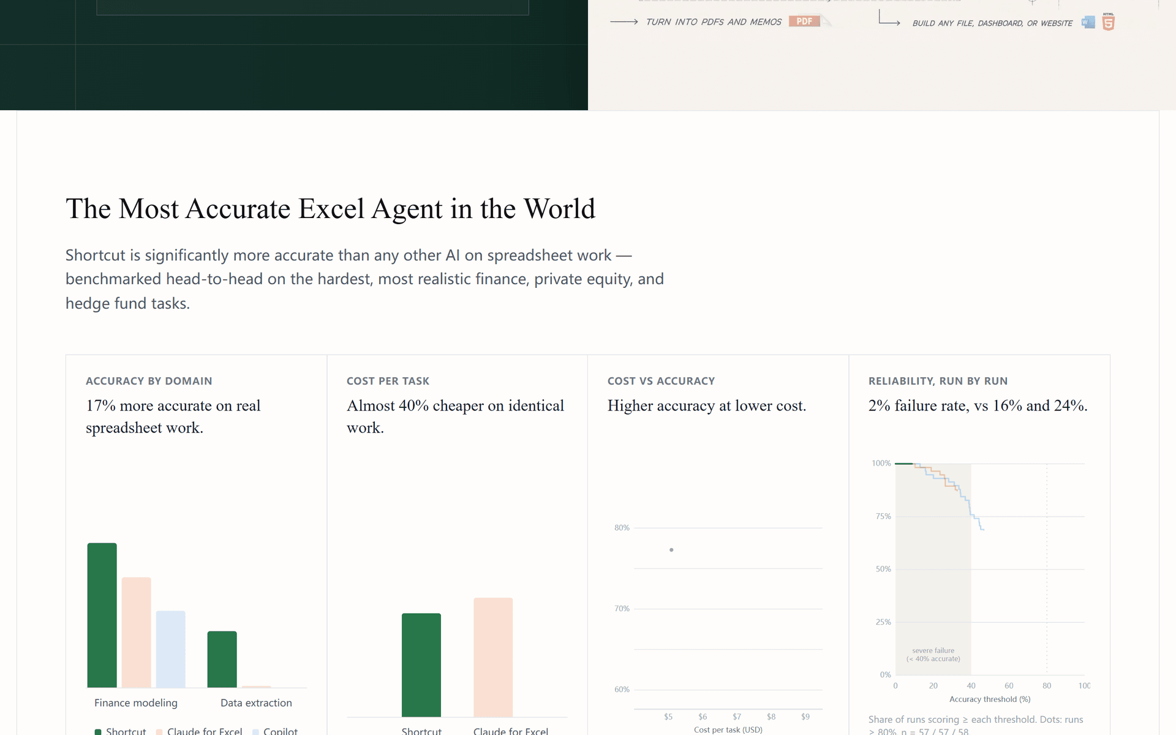Click the 'Data extraction' axis label
Viewport: 1176px width, 735px height.
coord(256,703)
